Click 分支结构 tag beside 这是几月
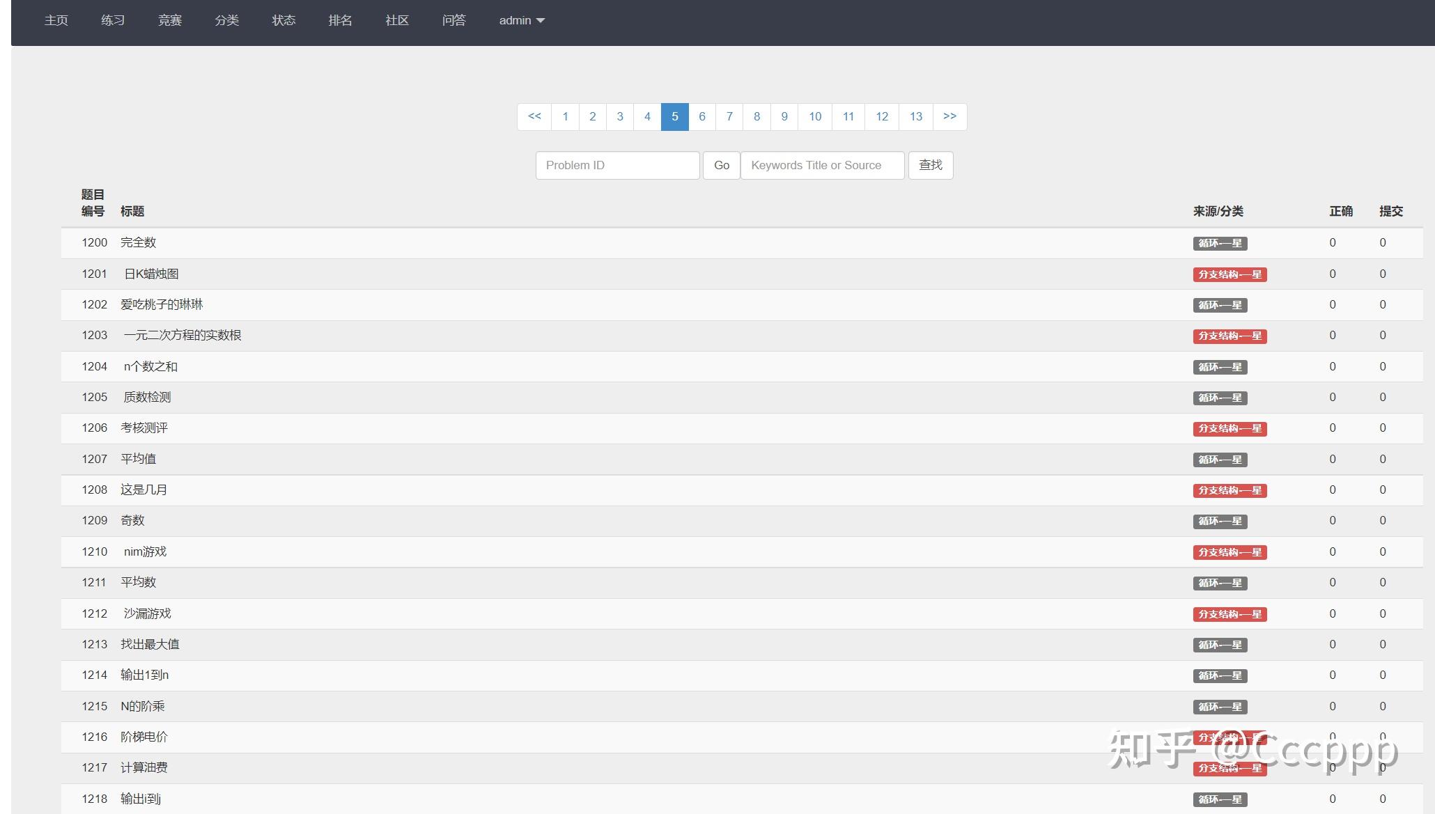The height and width of the screenshot is (814, 1435). pos(1230,491)
